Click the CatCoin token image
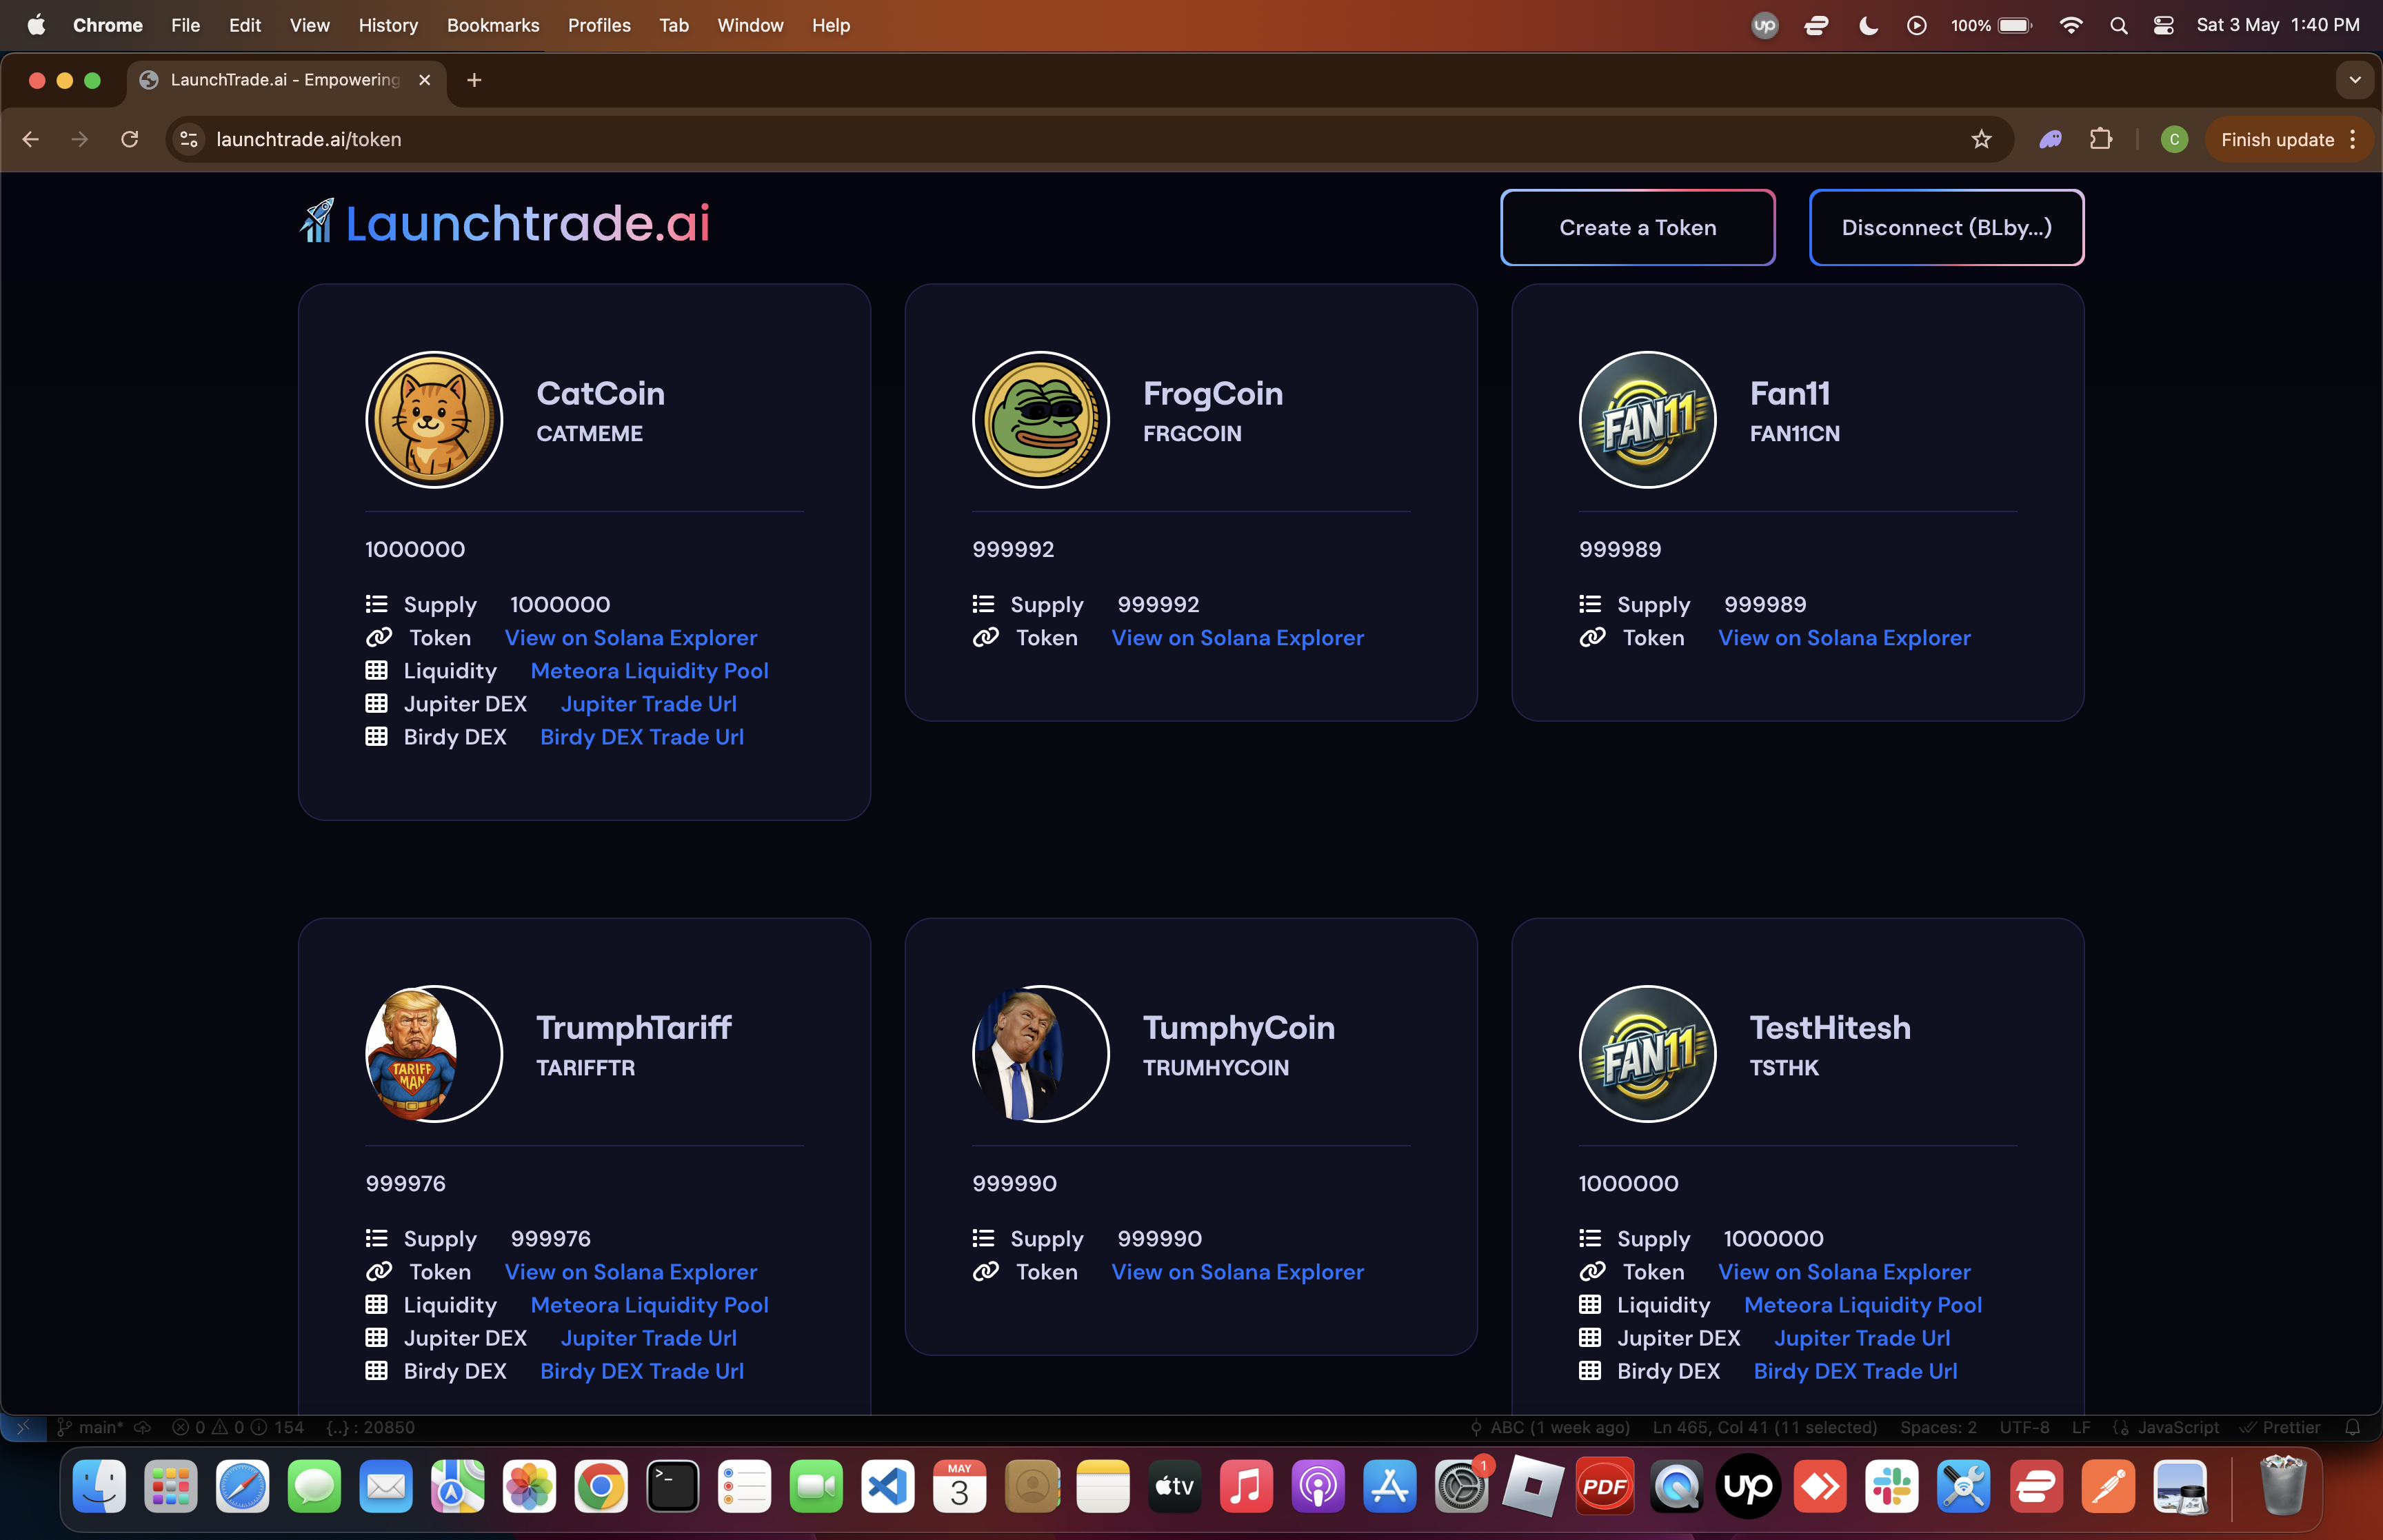2383x1540 pixels. [434, 420]
